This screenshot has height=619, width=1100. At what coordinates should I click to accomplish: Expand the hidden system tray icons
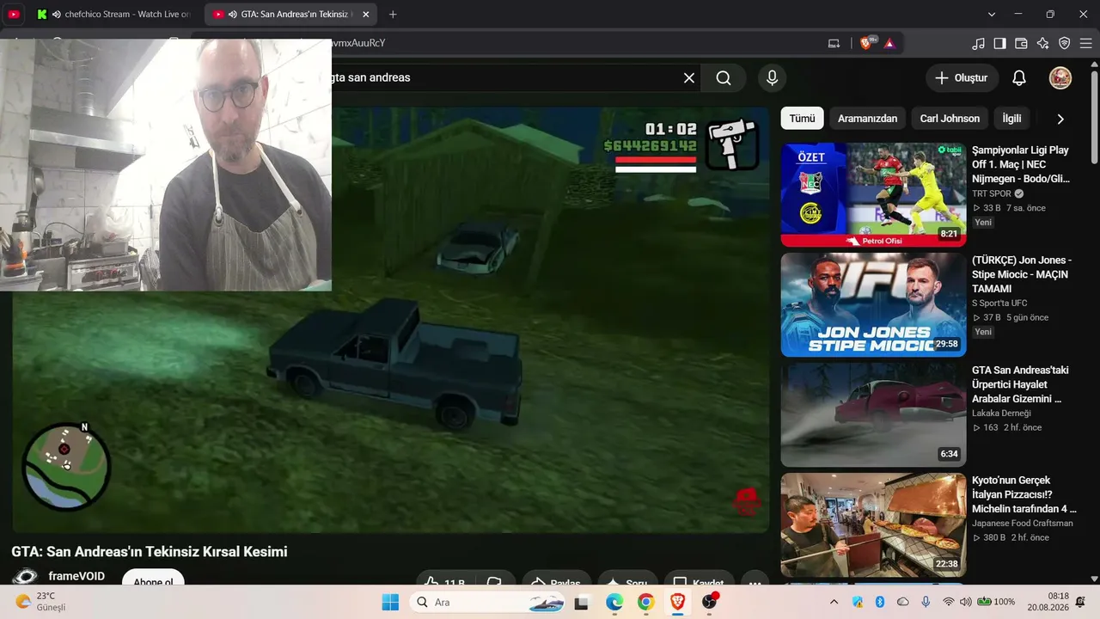pyautogui.click(x=834, y=602)
